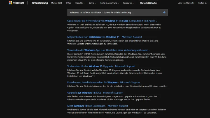Click the search magnifier icon
210x118 pixels.
click(x=206, y=3)
